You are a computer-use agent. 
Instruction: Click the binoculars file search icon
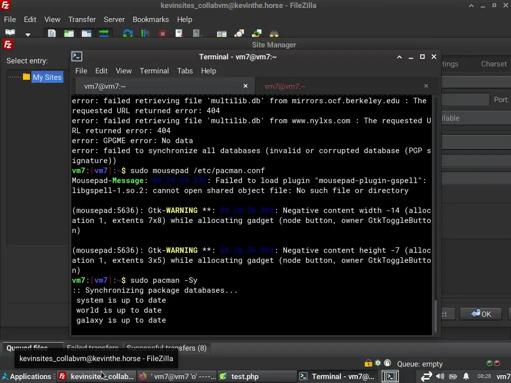pos(274,33)
